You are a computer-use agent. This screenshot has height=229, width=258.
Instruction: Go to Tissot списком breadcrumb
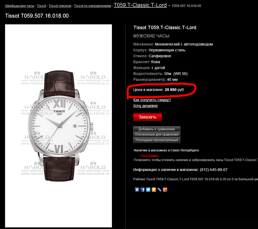tap(60, 6)
